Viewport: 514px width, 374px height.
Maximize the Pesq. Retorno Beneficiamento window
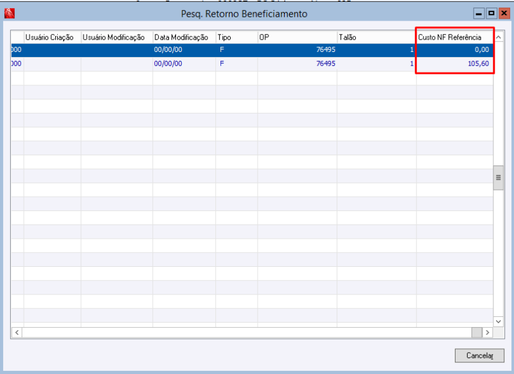click(492, 13)
